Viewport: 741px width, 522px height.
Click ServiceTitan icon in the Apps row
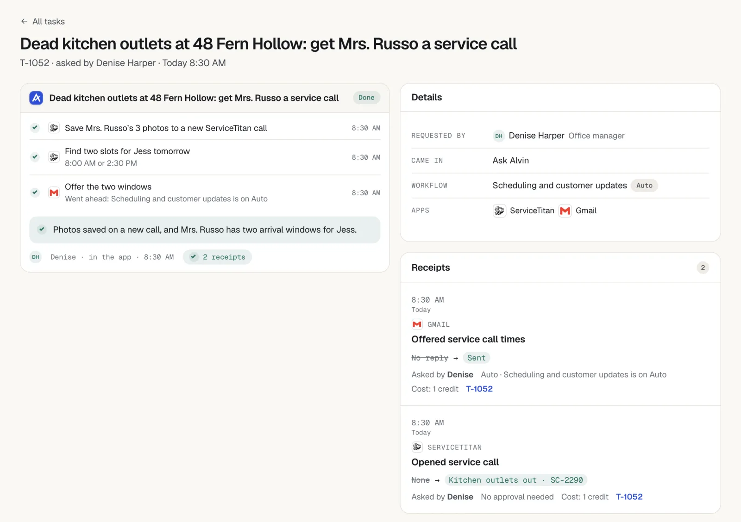499,211
